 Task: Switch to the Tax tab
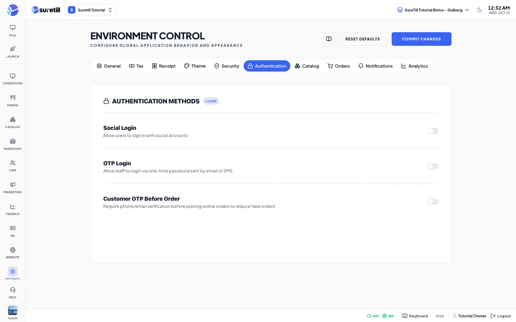click(x=136, y=66)
